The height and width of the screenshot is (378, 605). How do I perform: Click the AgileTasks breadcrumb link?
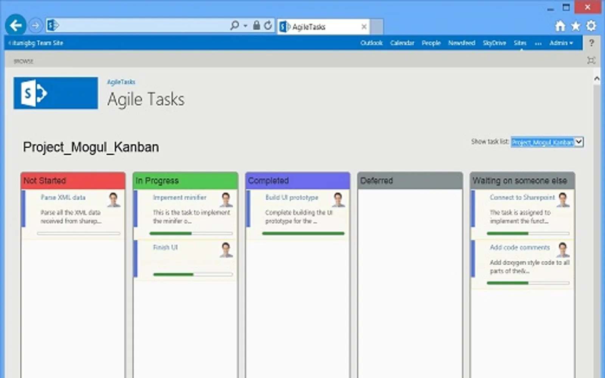tap(121, 82)
